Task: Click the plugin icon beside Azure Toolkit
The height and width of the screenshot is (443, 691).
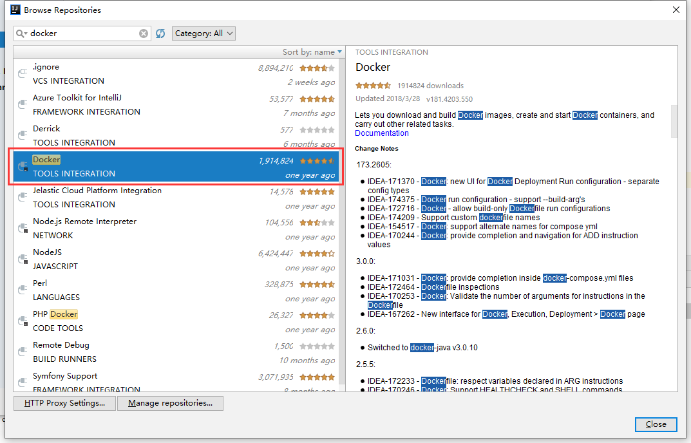Action: pyautogui.click(x=23, y=104)
